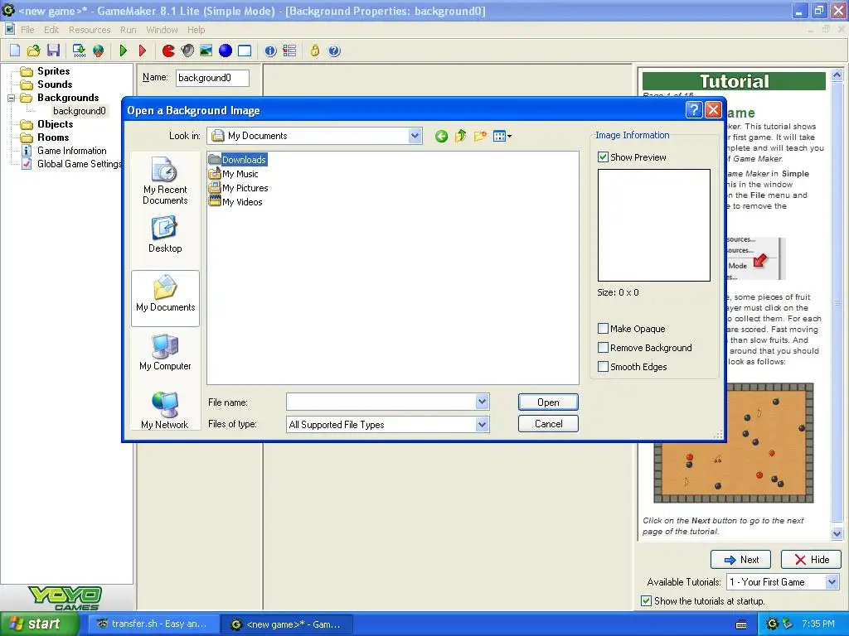Click My Recent Documents in places bar

click(165, 181)
